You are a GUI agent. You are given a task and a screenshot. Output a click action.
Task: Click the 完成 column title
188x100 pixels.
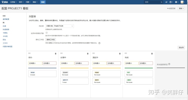(127, 57)
